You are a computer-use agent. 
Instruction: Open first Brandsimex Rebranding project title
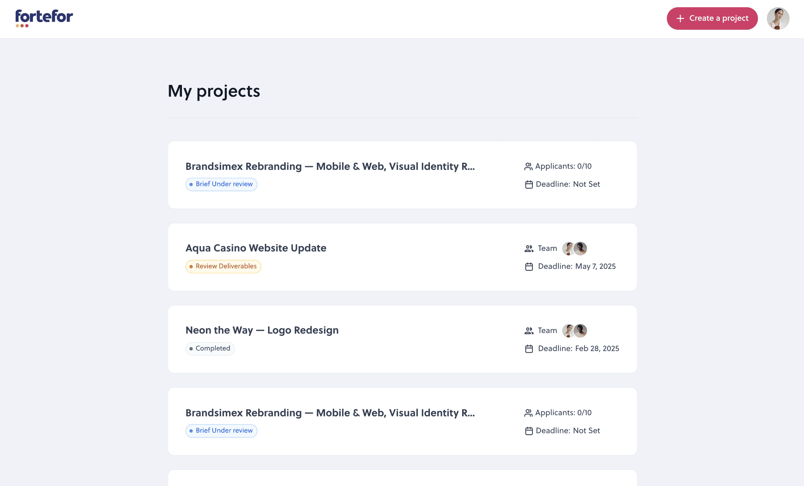pyautogui.click(x=330, y=166)
